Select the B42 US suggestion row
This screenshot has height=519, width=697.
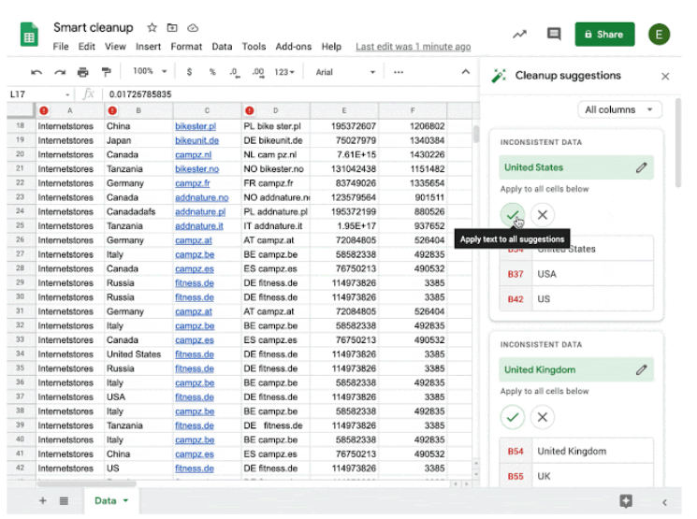576,299
